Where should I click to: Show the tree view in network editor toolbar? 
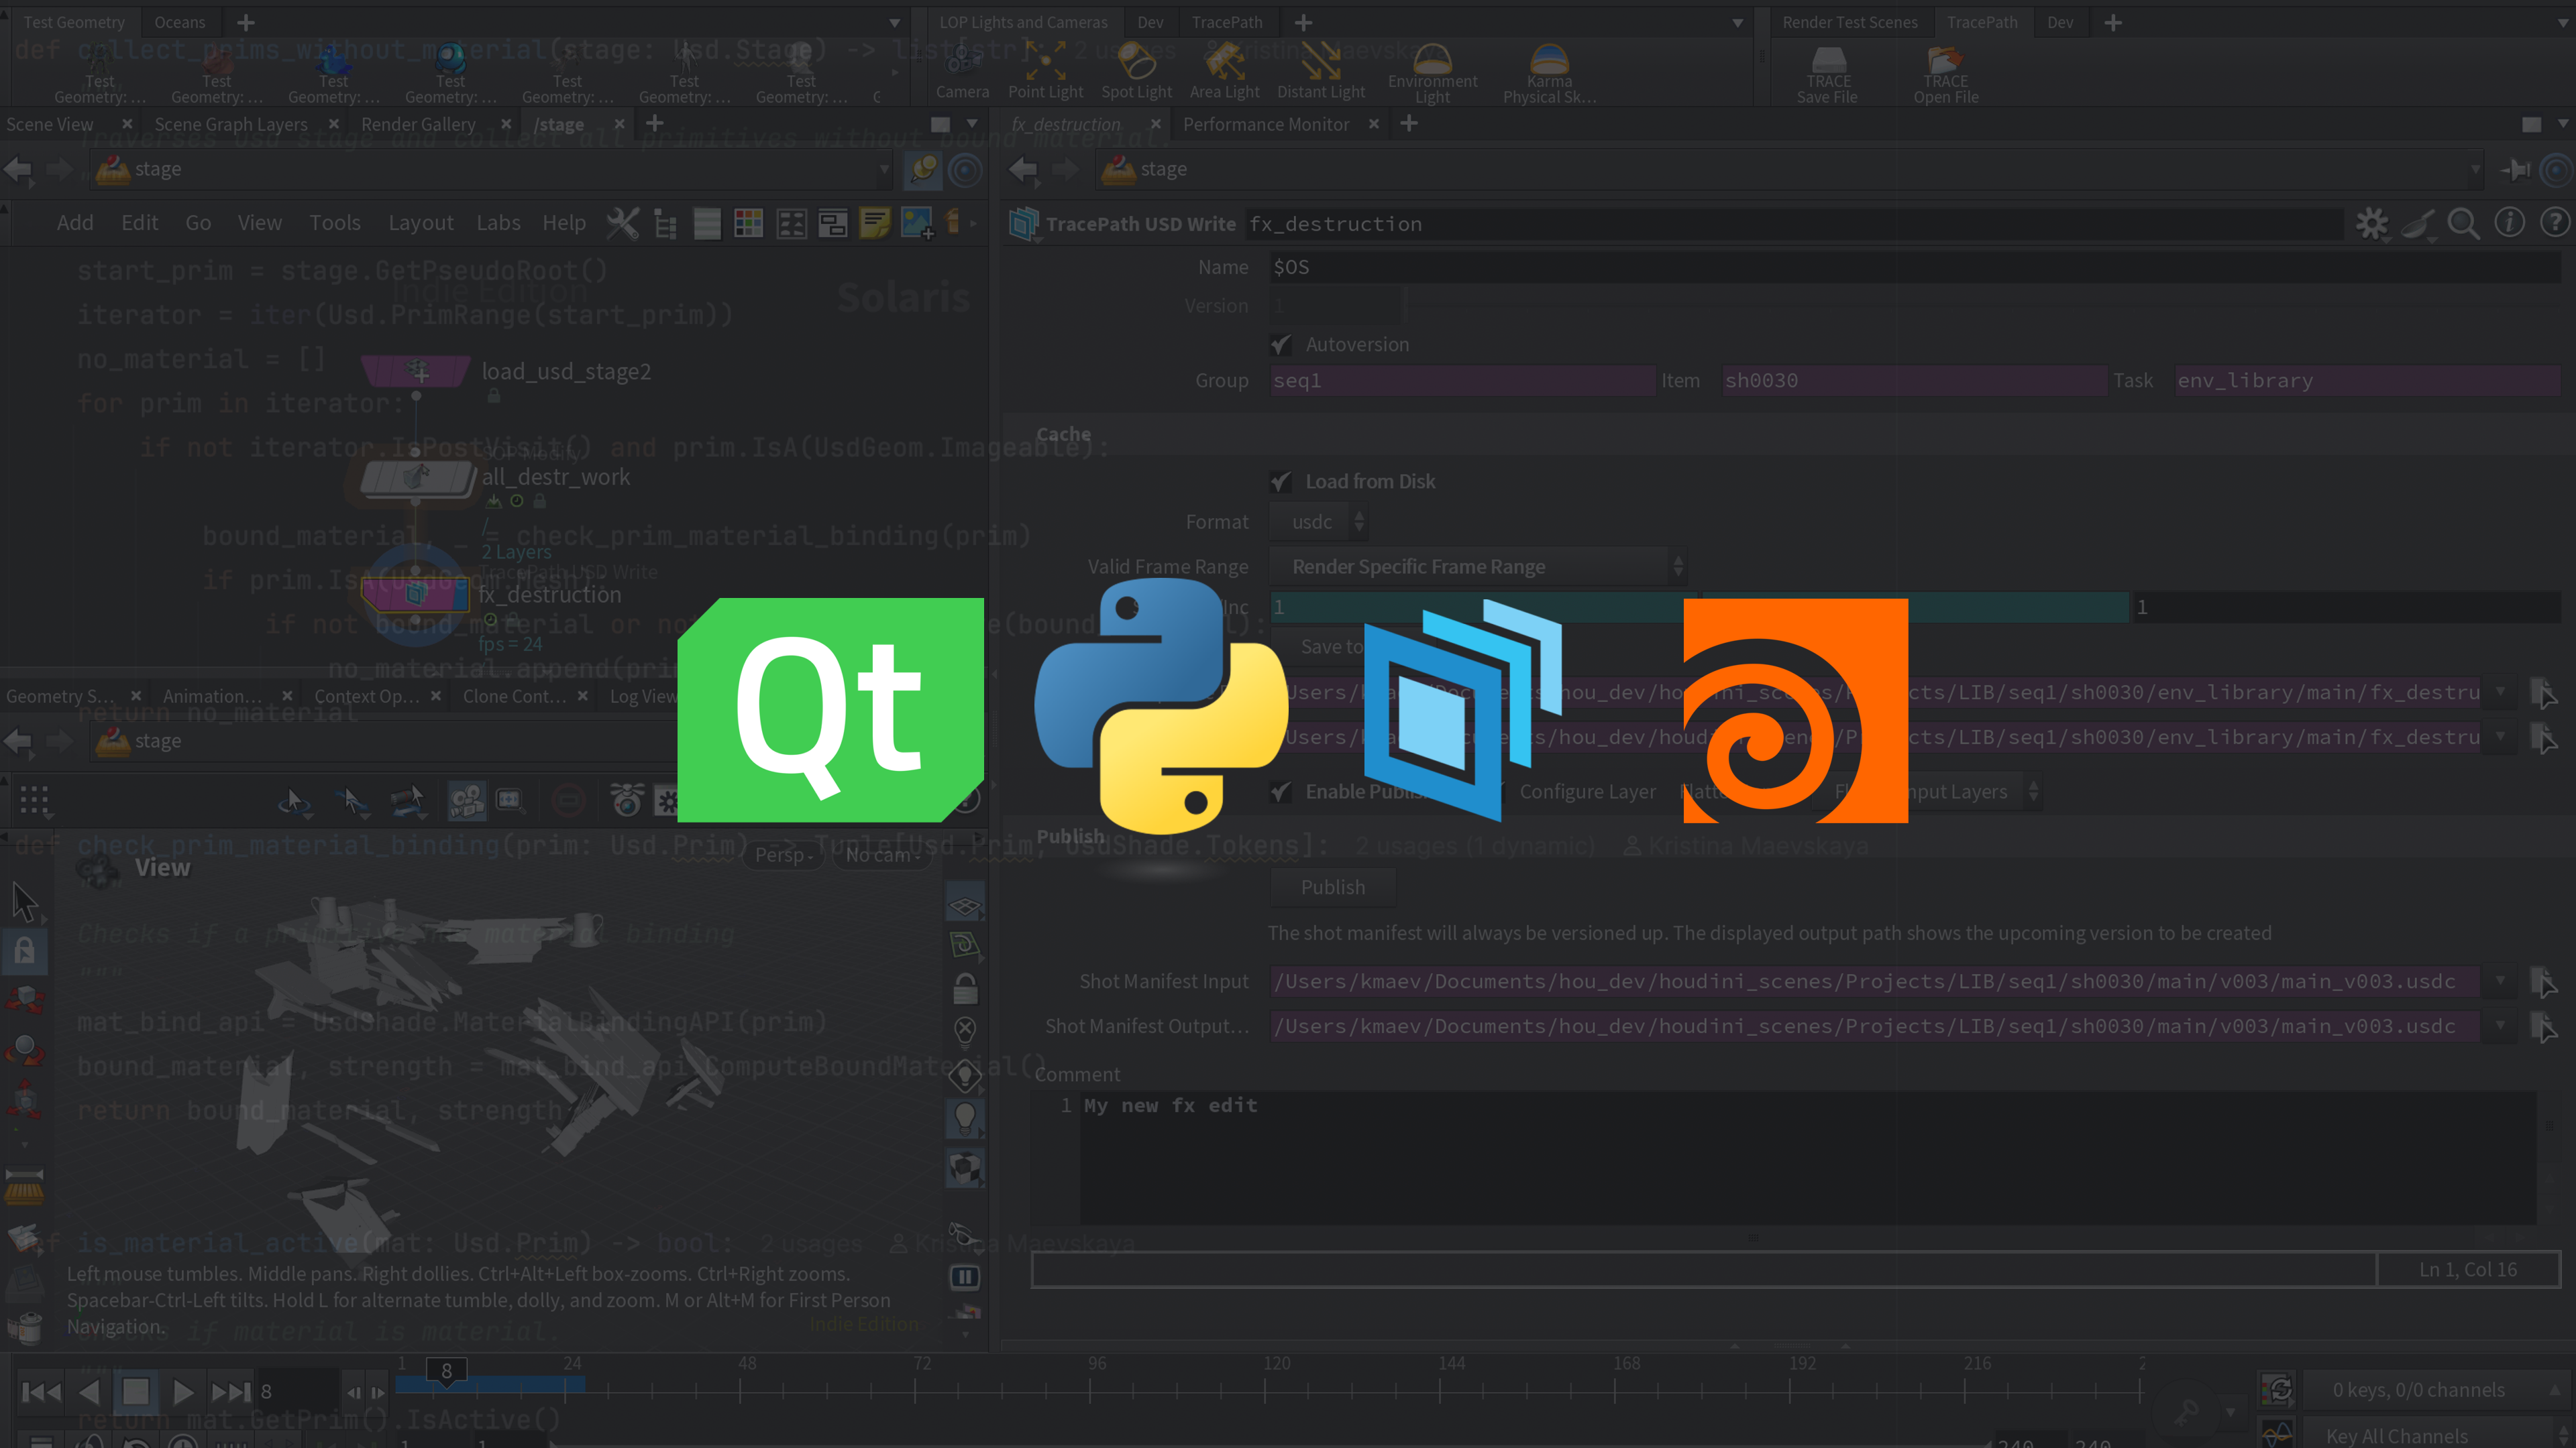(x=665, y=223)
